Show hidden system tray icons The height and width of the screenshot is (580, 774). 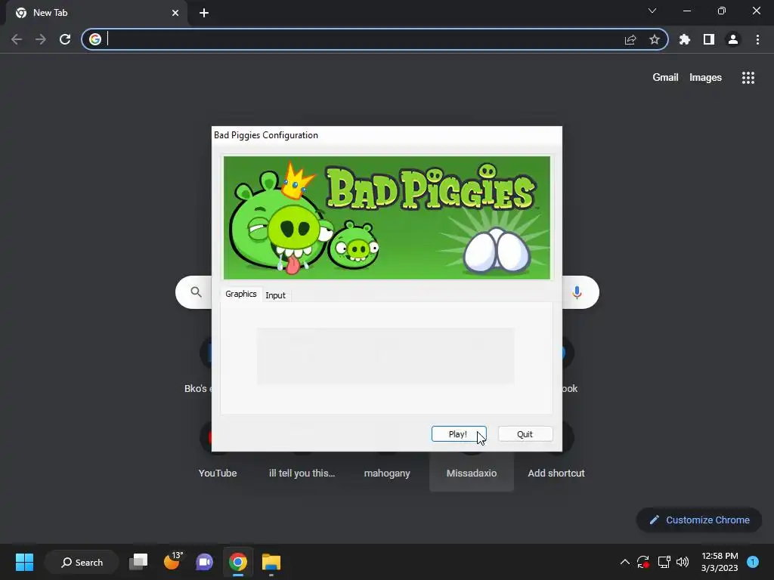(x=624, y=562)
